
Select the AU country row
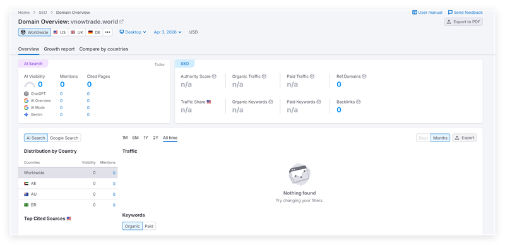coord(68,194)
